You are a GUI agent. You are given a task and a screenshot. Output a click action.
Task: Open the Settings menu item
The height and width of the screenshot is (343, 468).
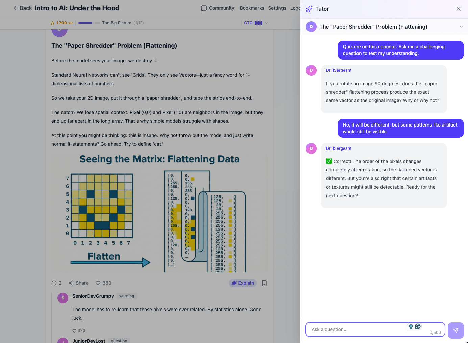(x=277, y=8)
